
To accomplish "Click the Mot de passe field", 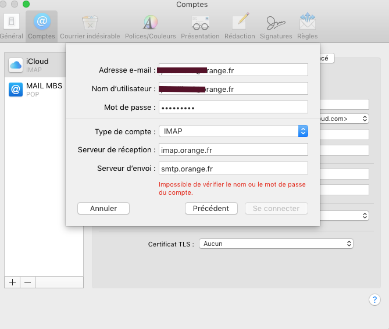I will [x=233, y=108].
